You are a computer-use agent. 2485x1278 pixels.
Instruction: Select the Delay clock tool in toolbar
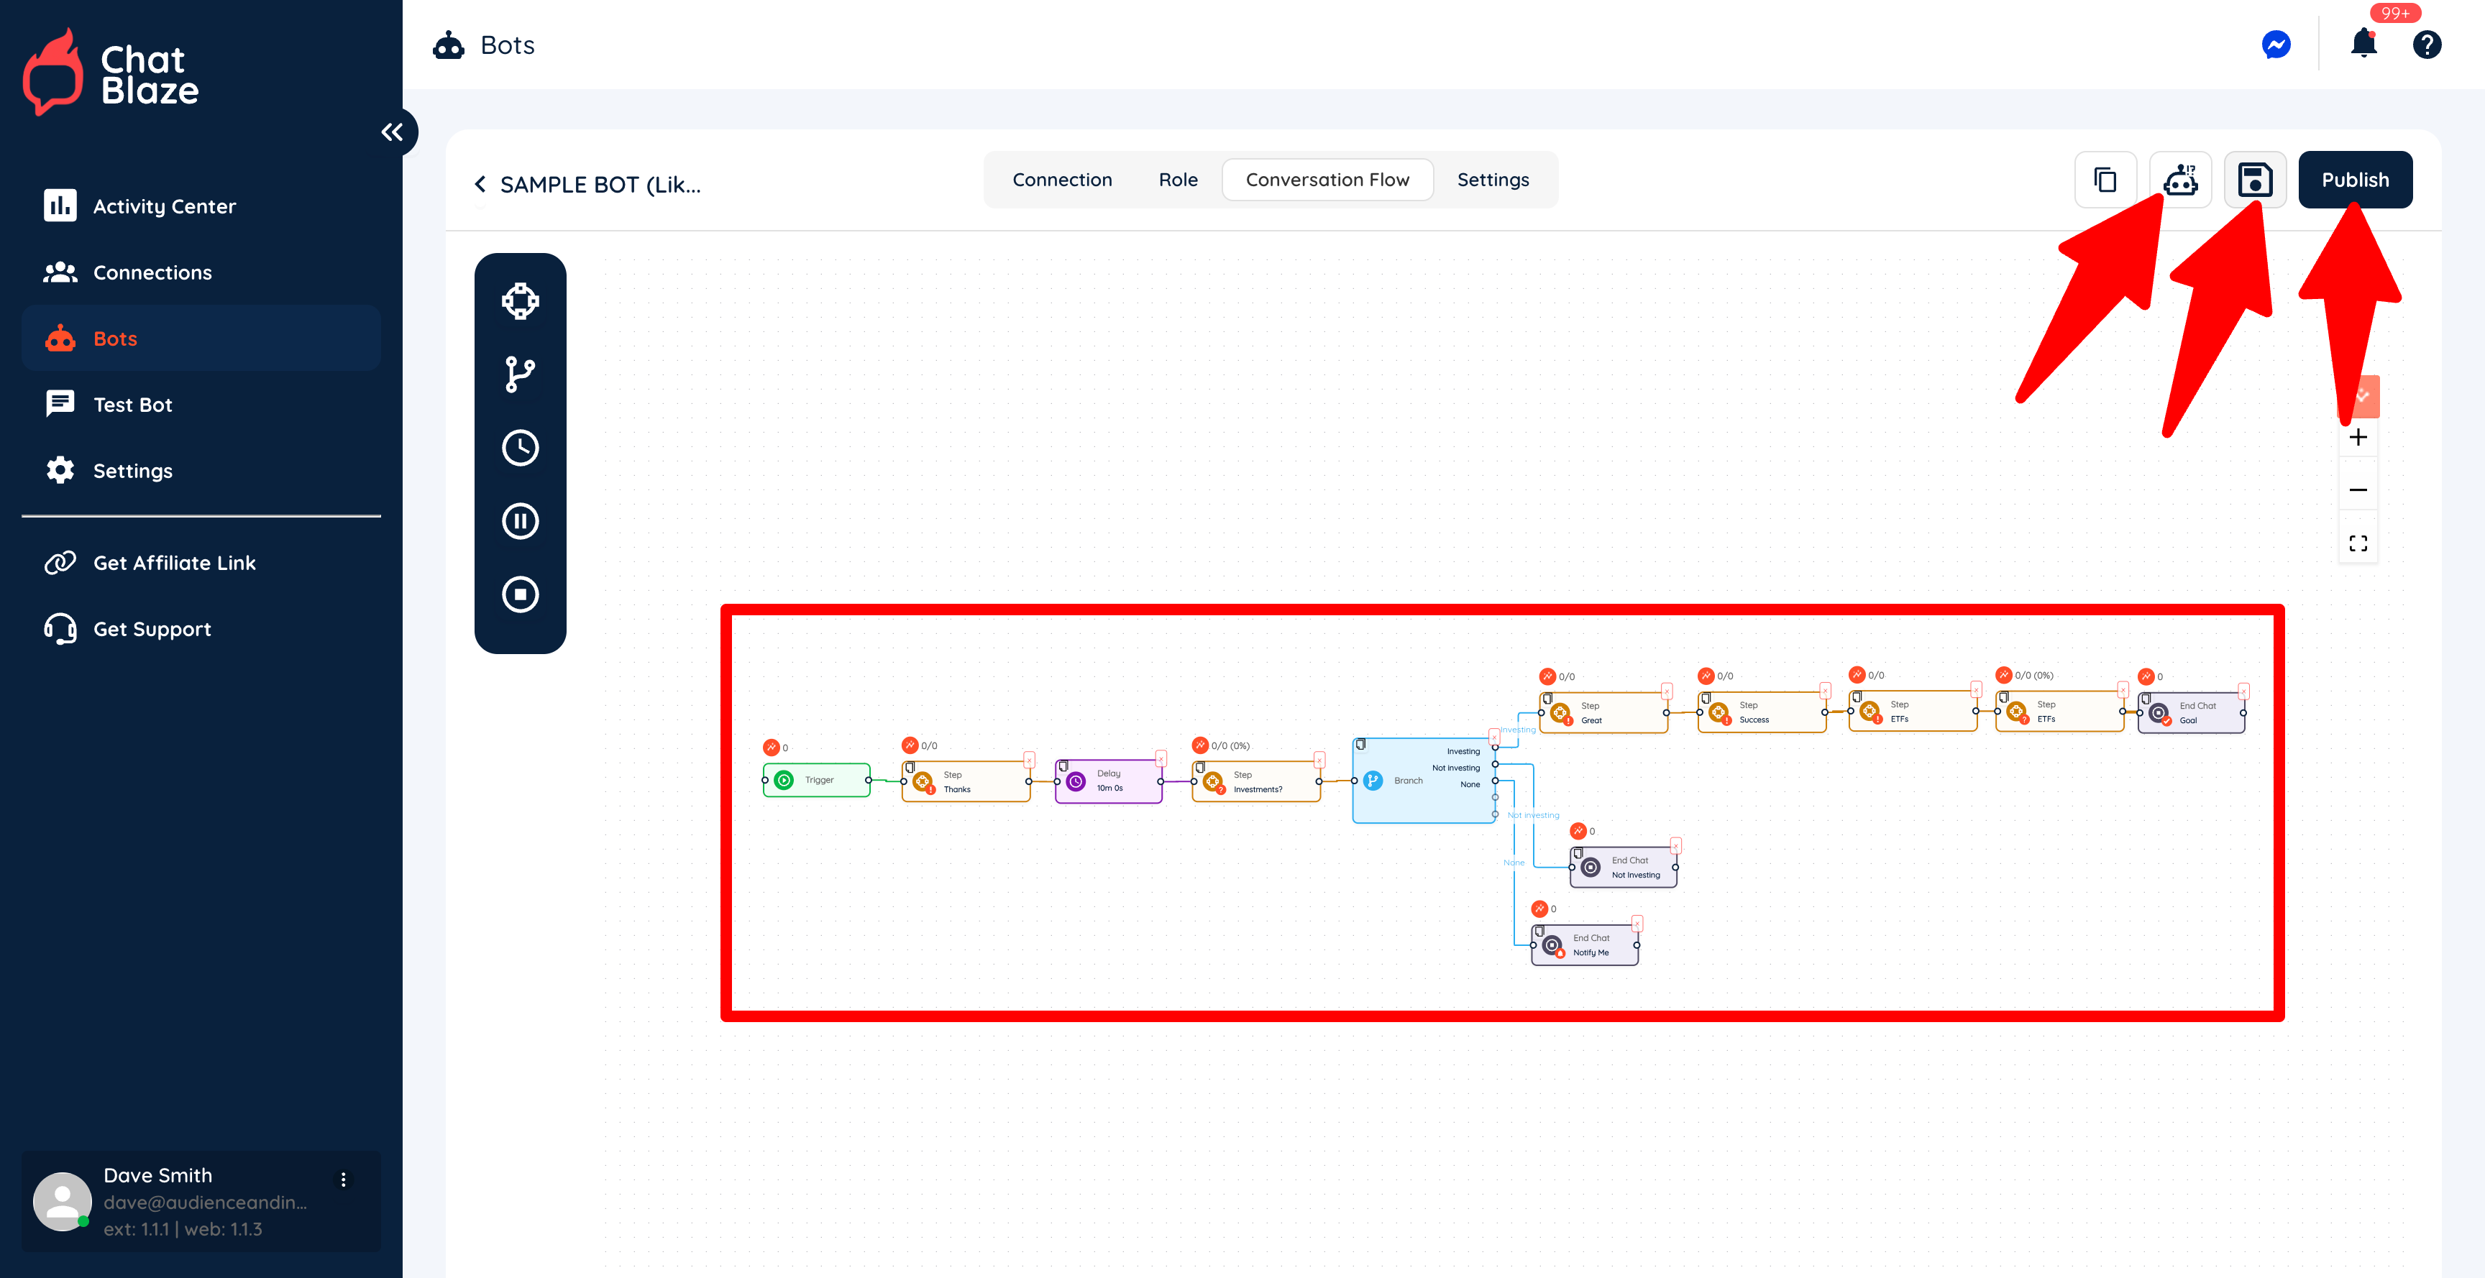[x=520, y=448]
